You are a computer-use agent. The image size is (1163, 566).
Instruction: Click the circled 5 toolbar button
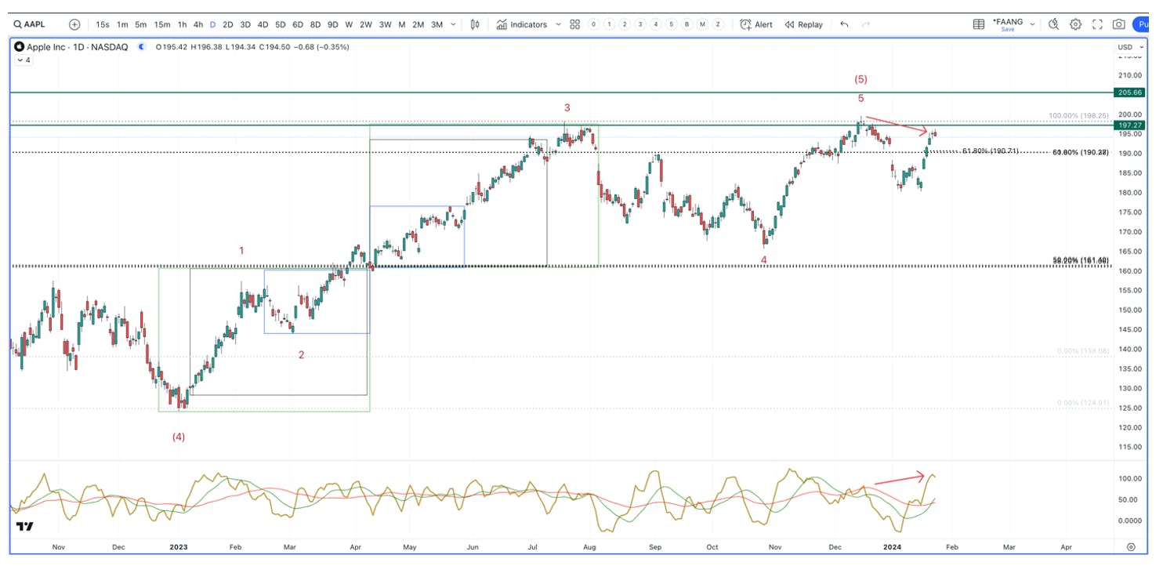click(x=672, y=24)
